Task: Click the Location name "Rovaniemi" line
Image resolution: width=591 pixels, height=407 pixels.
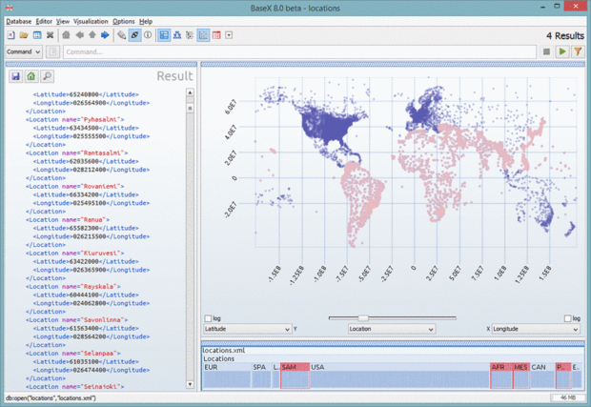Action: (x=74, y=186)
